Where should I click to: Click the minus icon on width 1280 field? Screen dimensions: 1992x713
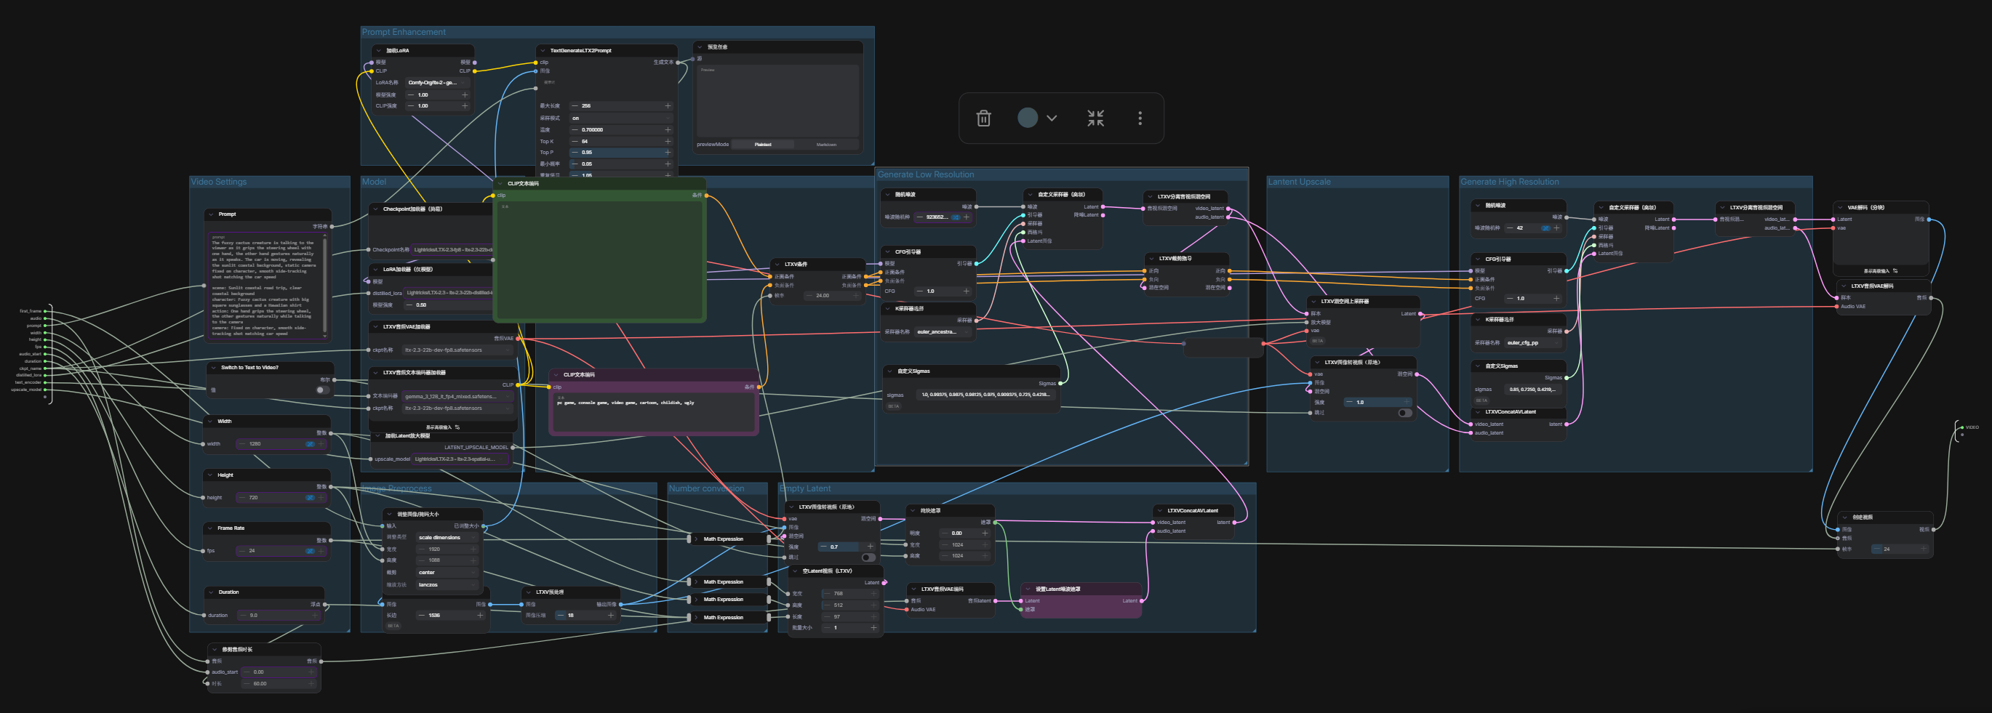coord(243,444)
